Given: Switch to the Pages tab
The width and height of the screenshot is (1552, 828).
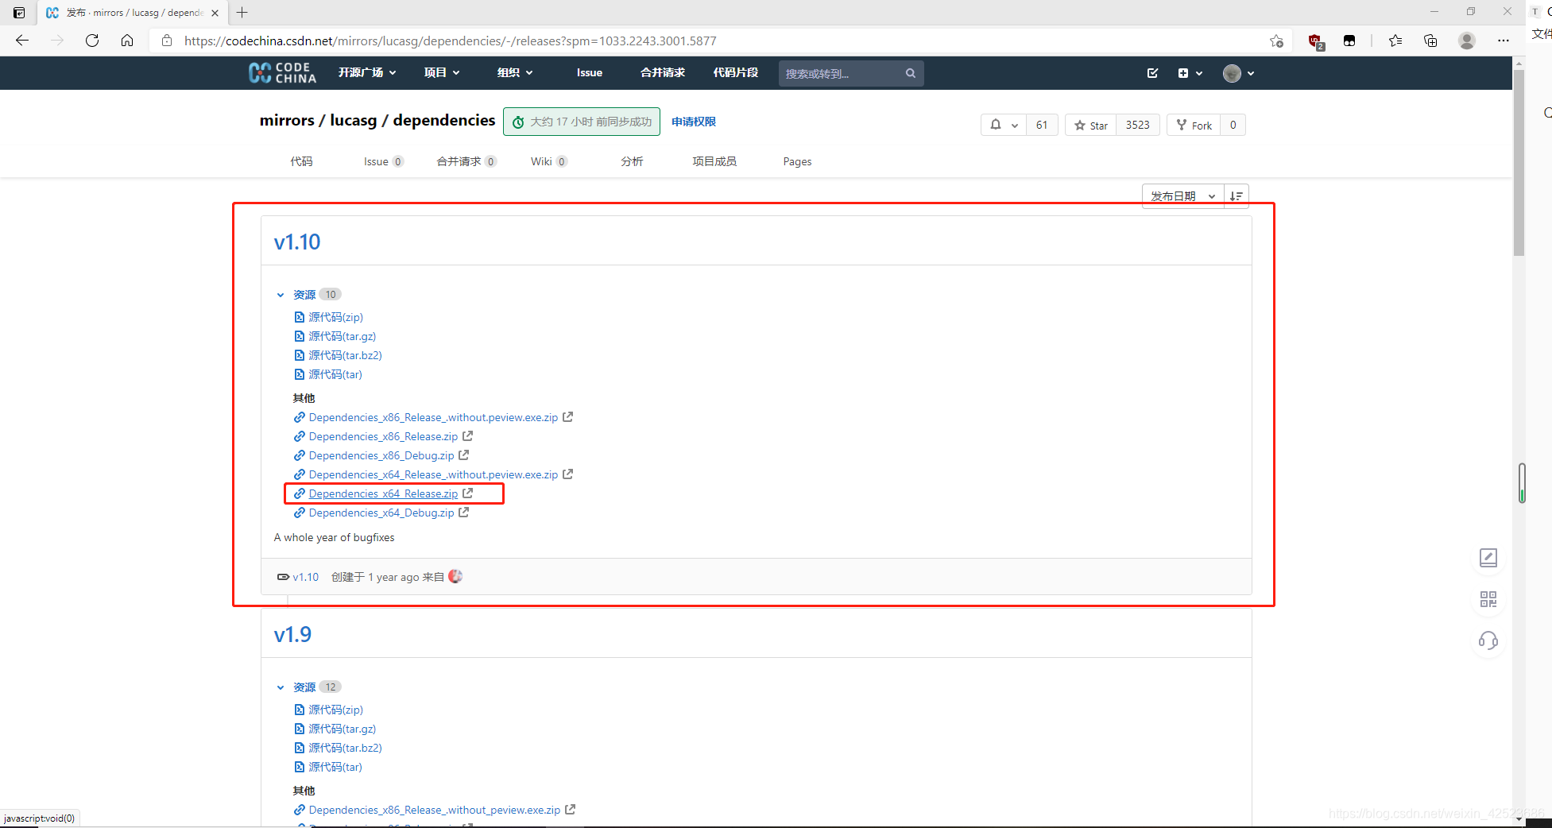Looking at the screenshot, I should tap(797, 161).
